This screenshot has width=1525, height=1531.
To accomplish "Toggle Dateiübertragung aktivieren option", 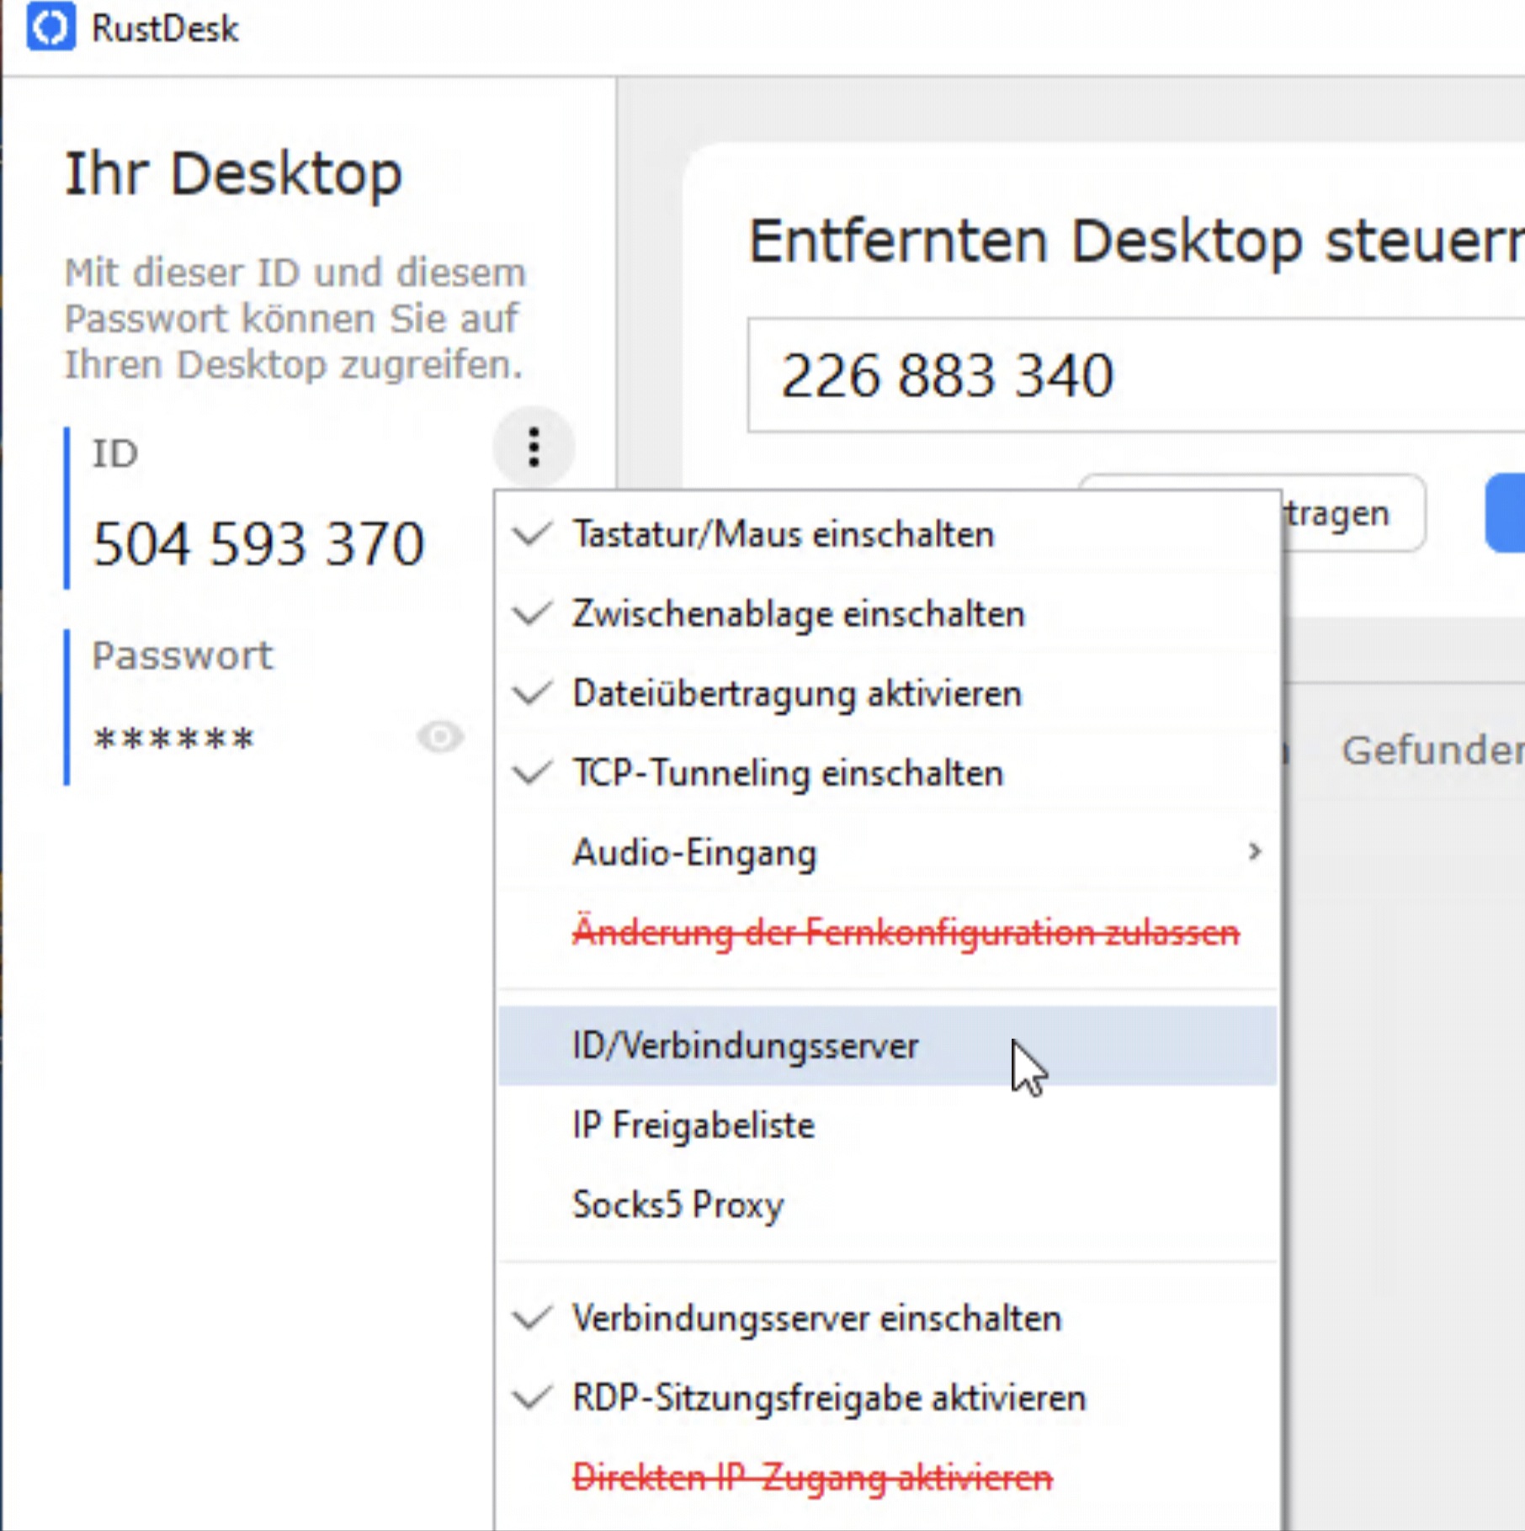I will (x=796, y=694).
